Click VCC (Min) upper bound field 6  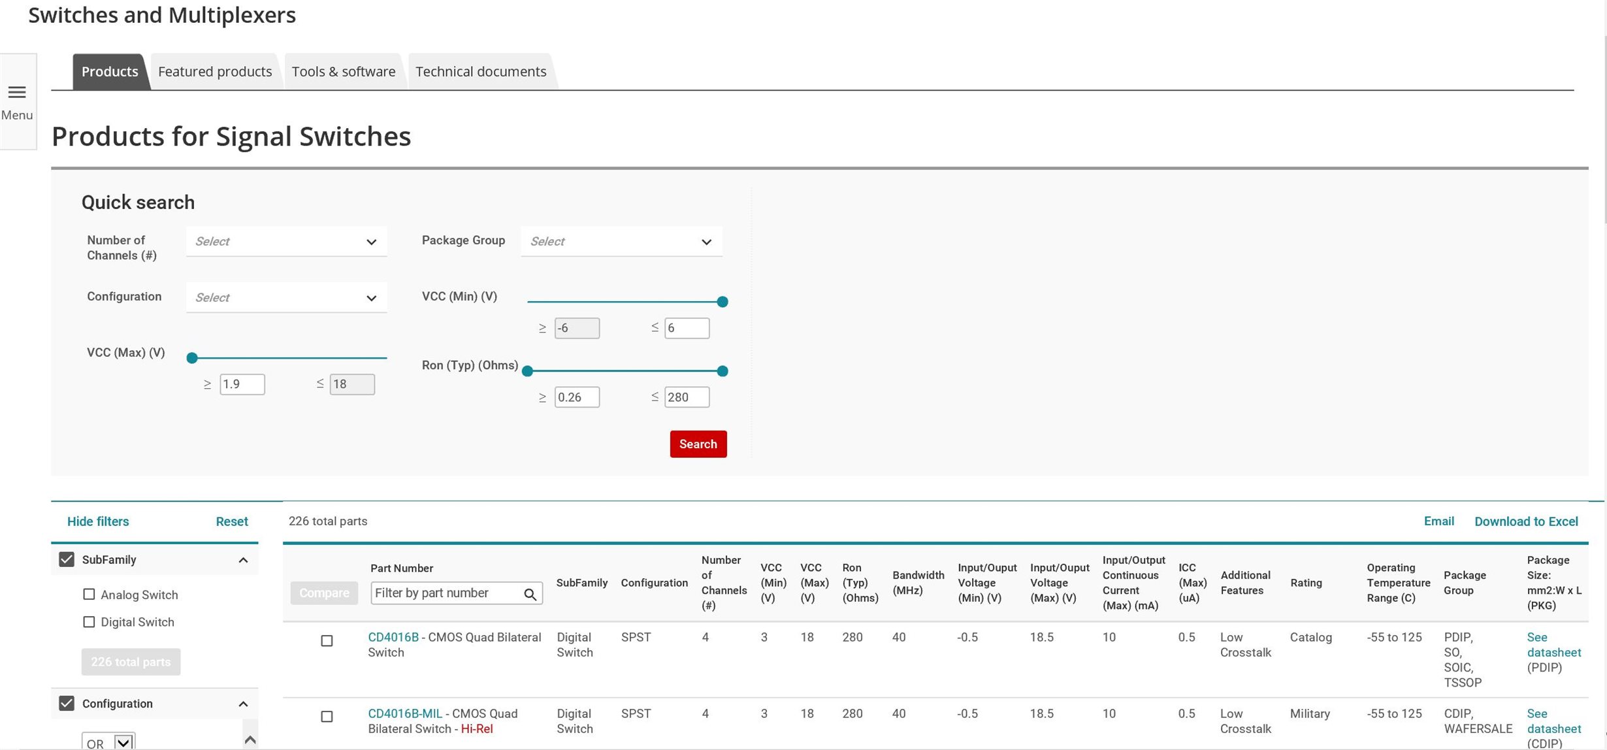[687, 328]
